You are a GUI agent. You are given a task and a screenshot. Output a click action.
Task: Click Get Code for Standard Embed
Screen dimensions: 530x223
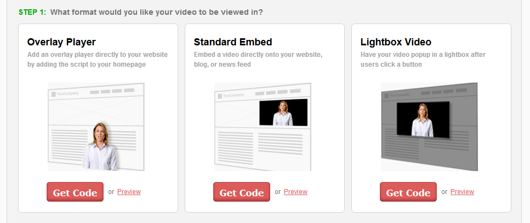[242, 192]
